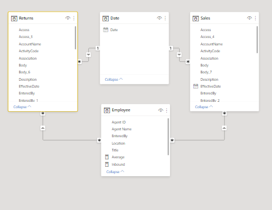The width and height of the screenshot is (272, 210).
Task: Click the Sales table field scrollbar
Action: (257, 40)
